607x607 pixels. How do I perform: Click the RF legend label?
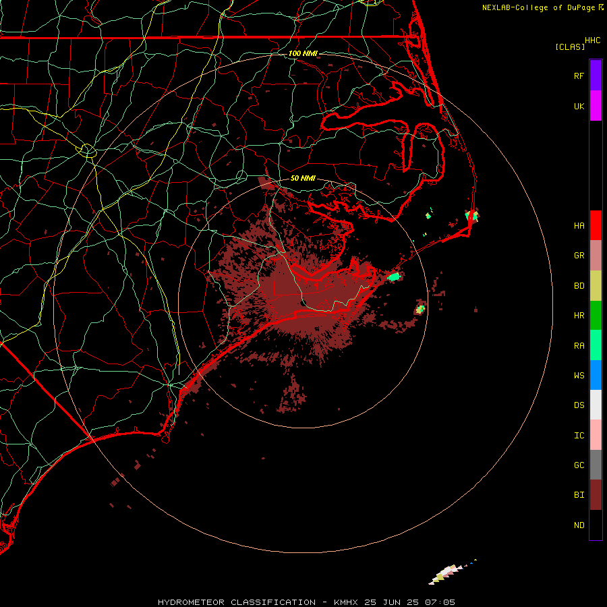tap(579, 76)
